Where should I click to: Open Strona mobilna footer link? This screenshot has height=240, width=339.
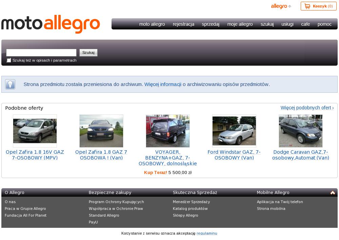point(271,209)
